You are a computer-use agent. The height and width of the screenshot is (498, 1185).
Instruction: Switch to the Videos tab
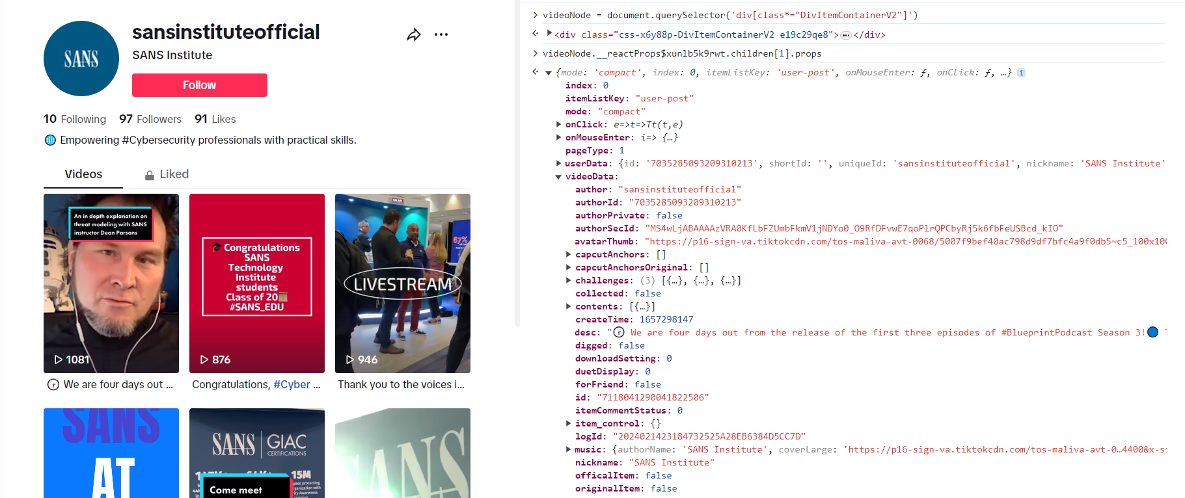point(83,174)
